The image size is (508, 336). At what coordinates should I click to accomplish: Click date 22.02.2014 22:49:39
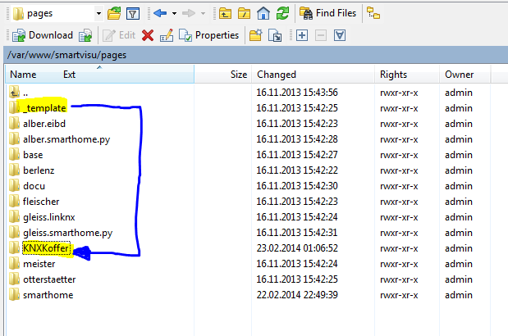[x=297, y=295]
